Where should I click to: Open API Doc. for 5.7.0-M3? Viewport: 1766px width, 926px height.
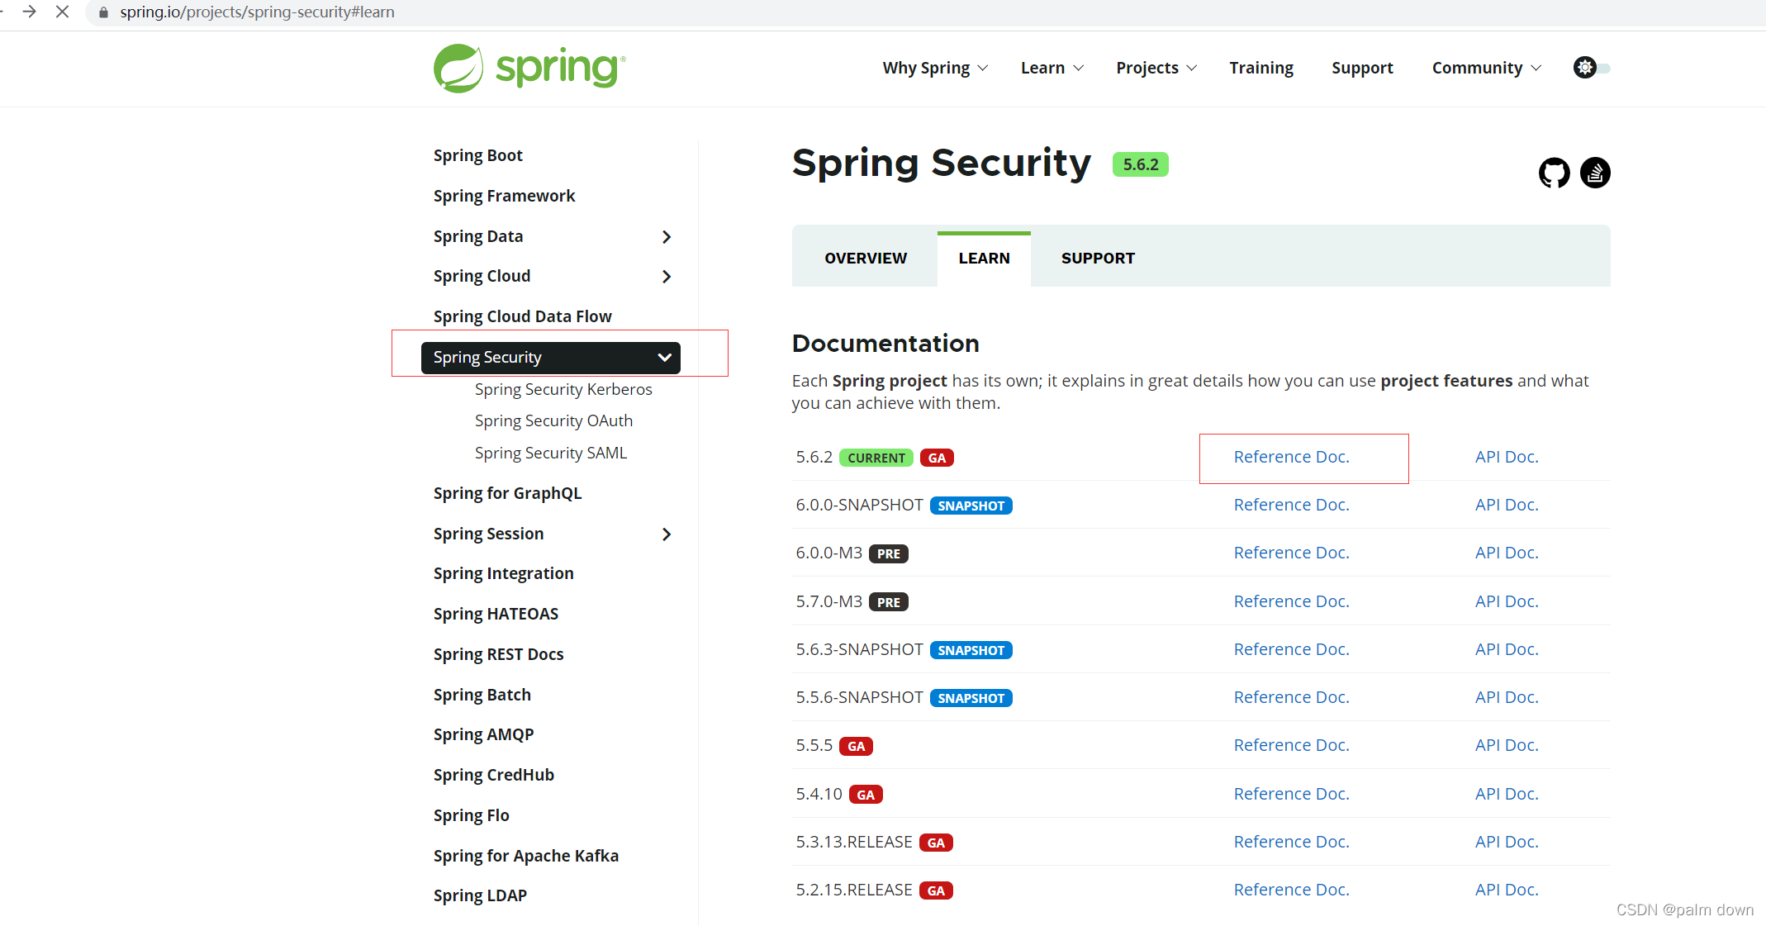pos(1507,601)
